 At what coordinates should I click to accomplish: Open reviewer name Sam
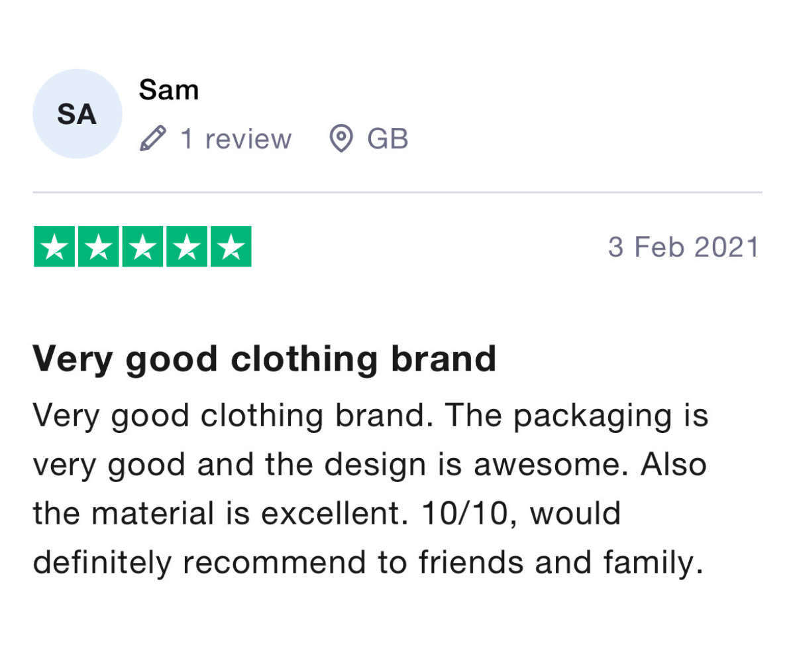coord(169,90)
